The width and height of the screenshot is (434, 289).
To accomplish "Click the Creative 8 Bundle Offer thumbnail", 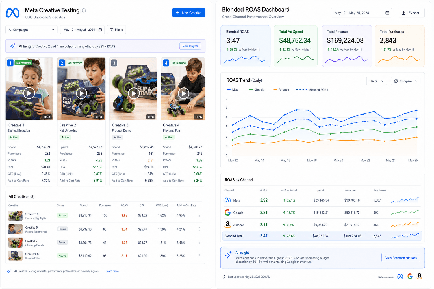I will [x=15, y=256].
